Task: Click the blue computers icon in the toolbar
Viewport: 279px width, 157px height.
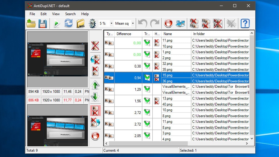Action: point(180,23)
